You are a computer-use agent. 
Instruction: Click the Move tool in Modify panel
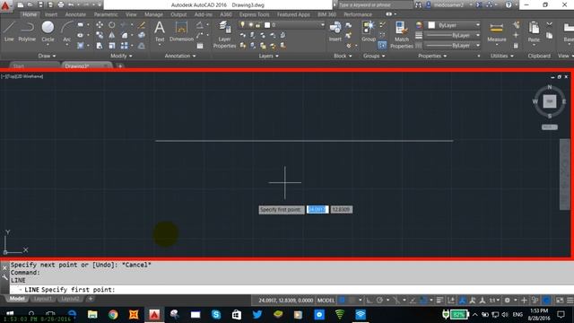point(100,25)
